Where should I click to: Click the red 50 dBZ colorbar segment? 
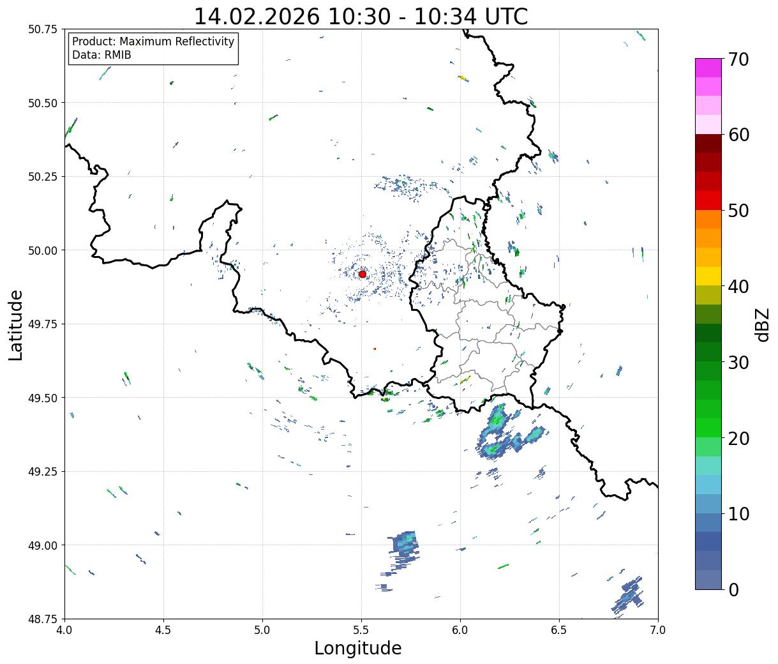[x=708, y=200]
